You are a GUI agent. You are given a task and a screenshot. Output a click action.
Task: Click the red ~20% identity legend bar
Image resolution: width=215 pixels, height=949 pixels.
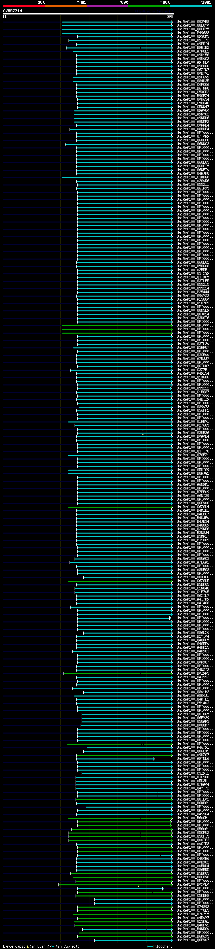(24, 6)
